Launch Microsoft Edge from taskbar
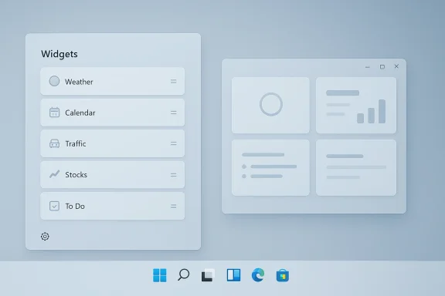This screenshot has height=296, width=445. pyautogui.click(x=258, y=274)
